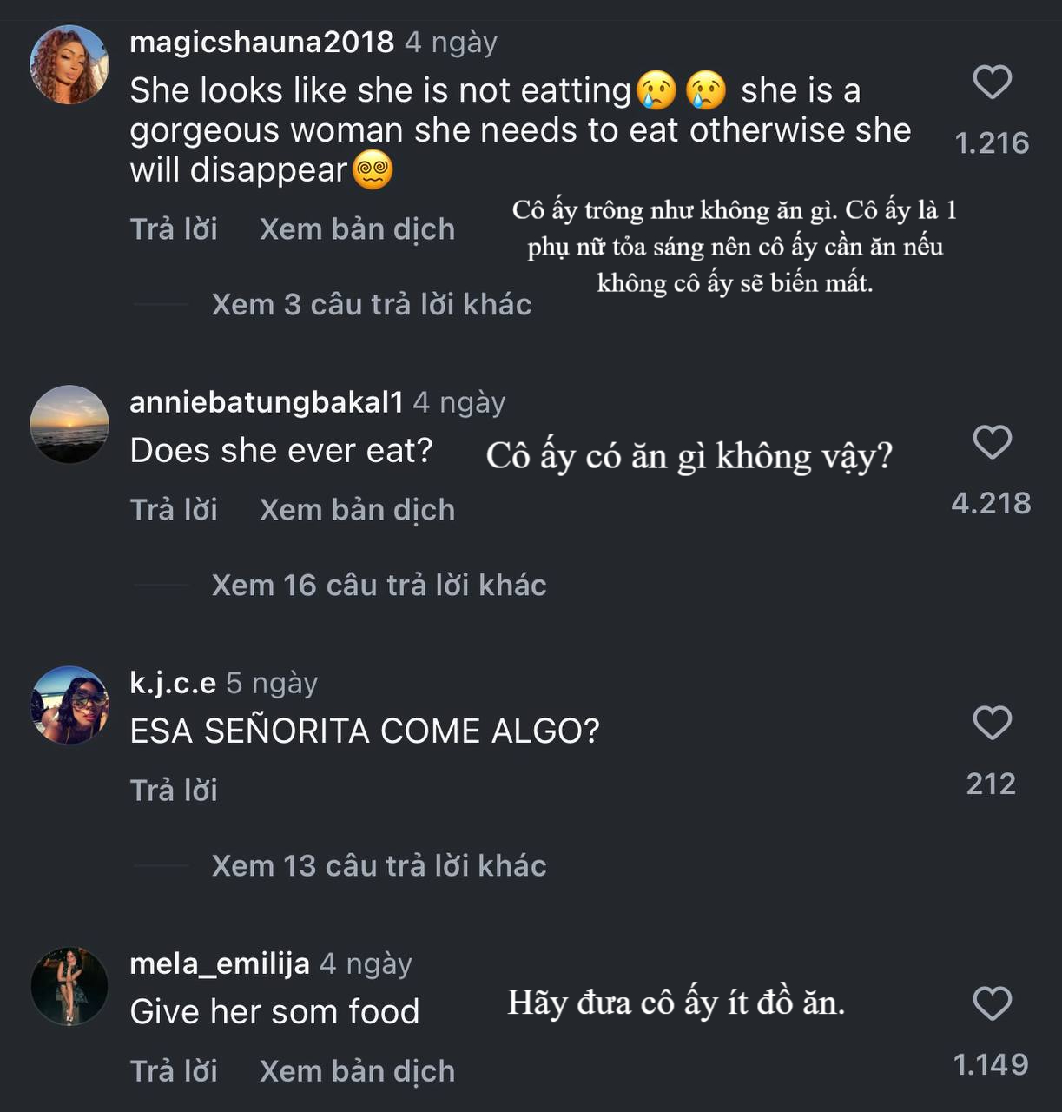
Task: Like mela_emilija's "Give her som food" comment
Action: pyautogui.click(x=992, y=1003)
